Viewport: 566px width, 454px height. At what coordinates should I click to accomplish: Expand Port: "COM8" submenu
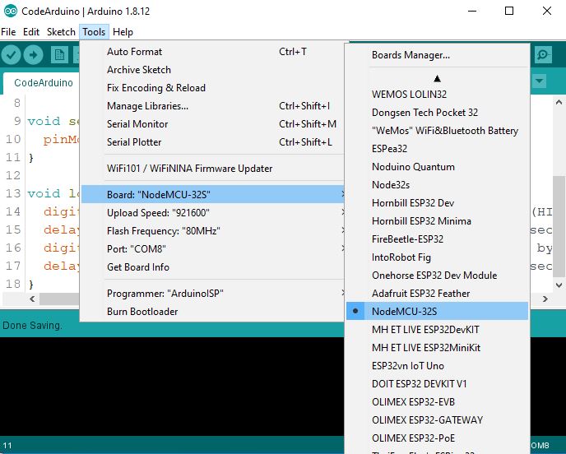point(212,248)
